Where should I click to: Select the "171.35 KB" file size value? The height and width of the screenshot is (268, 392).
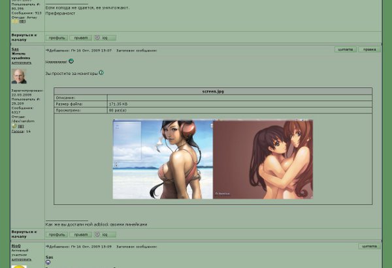tap(118, 104)
